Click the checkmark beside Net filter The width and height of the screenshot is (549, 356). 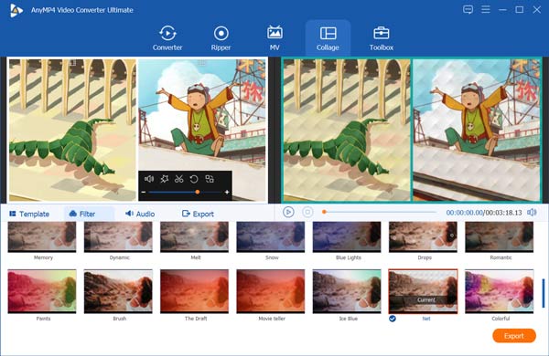point(393,319)
